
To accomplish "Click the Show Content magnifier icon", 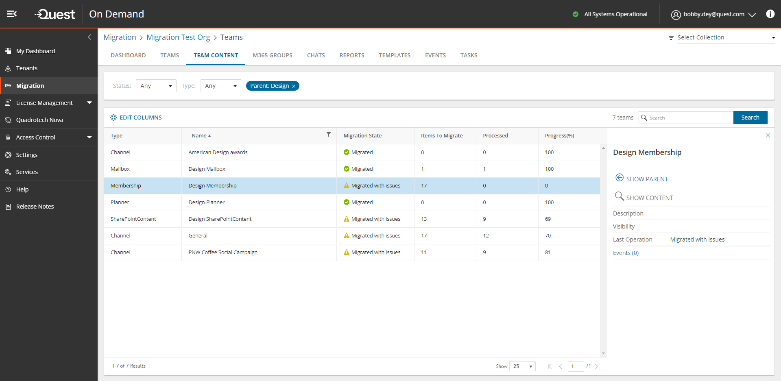I will (x=619, y=196).
